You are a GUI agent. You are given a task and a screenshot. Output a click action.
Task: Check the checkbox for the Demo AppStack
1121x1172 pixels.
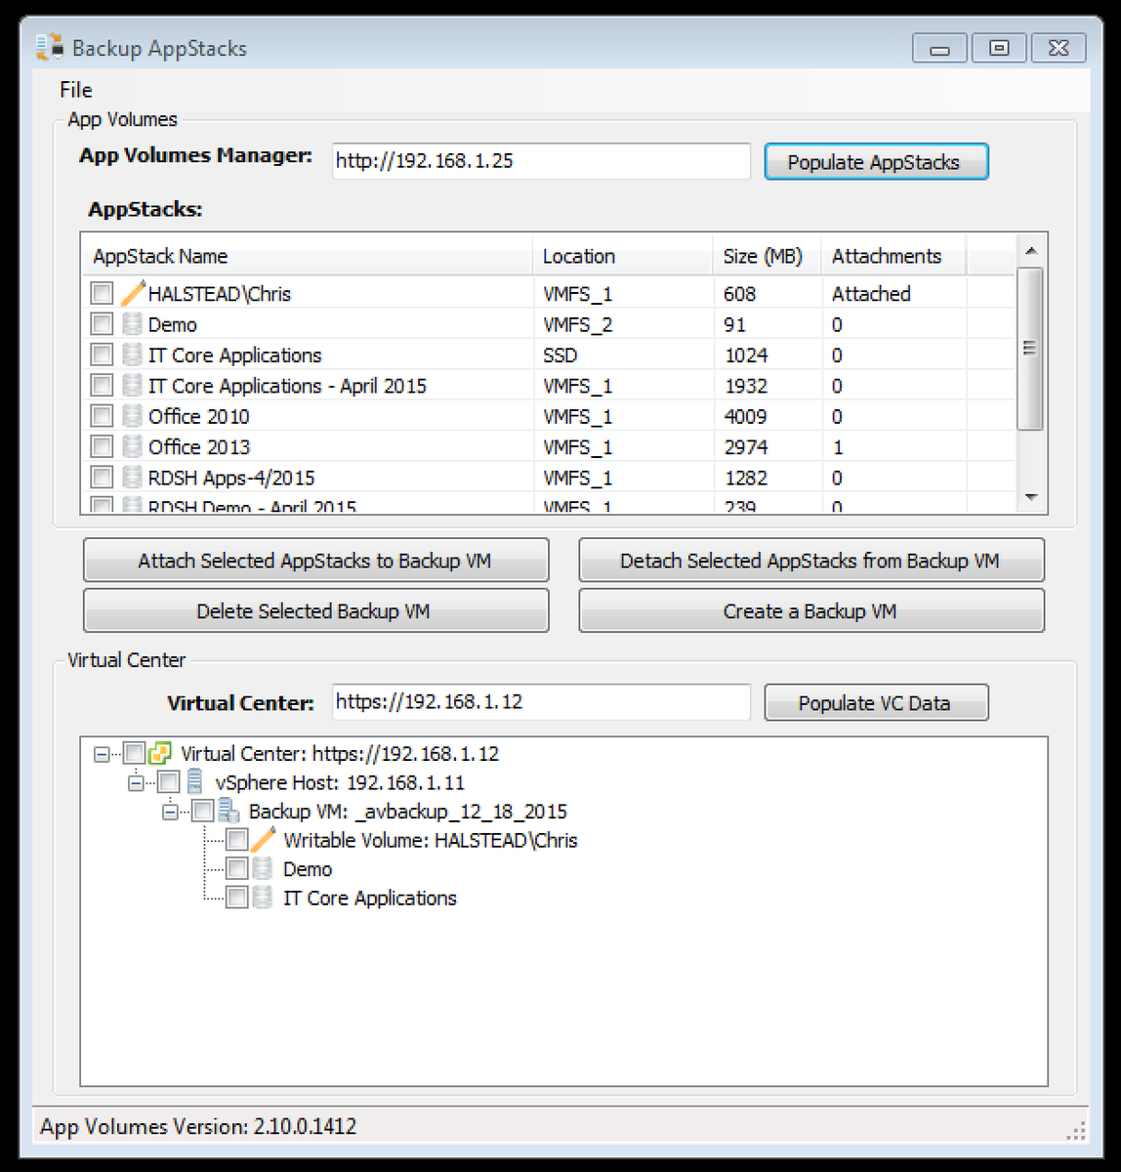pos(101,323)
